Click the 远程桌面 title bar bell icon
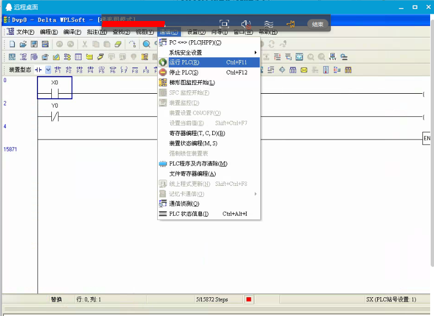Screen dimensions: 434x316 [9, 7]
